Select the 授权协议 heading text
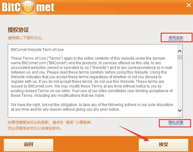193x152 pixels. pyautogui.click(x=18, y=30)
